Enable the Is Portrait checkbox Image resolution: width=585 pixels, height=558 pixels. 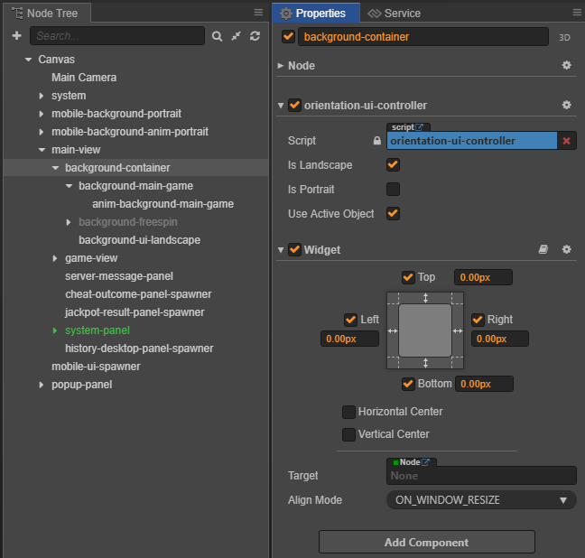pos(393,190)
